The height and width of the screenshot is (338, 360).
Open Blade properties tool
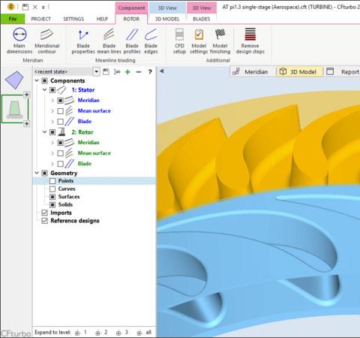point(83,41)
